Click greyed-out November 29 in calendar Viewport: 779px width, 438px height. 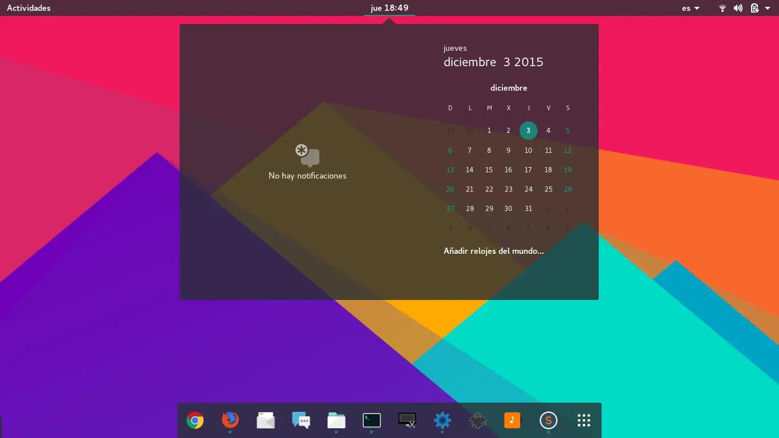coord(450,131)
